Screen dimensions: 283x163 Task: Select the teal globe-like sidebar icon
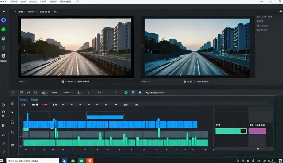pyautogui.click(x=4, y=39)
